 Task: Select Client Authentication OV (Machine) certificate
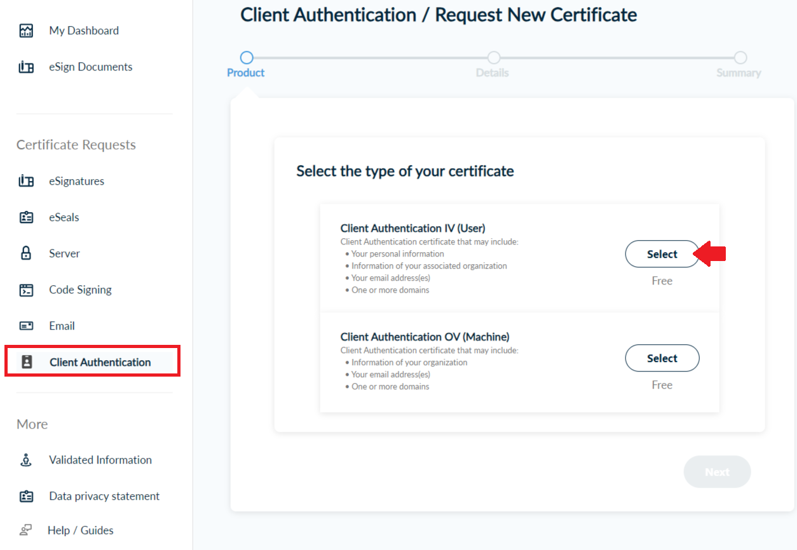click(x=662, y=358)
